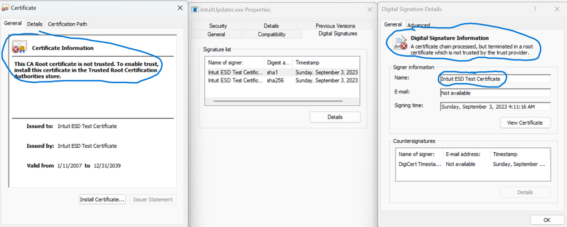Click the IntuitUpdater.exe Properties title icon
This screenshot has height=227, width=567.
195,10
